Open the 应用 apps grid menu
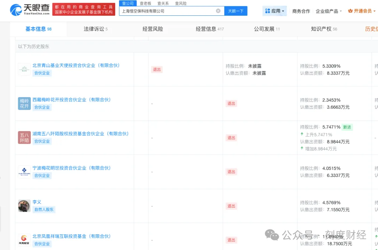Screen dimensions: 378x250 (x=274, y=11)
